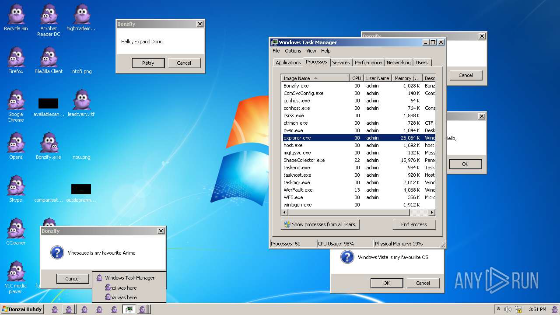
Task: Switch to the Performance tab
Action: (x=368, y=63)
